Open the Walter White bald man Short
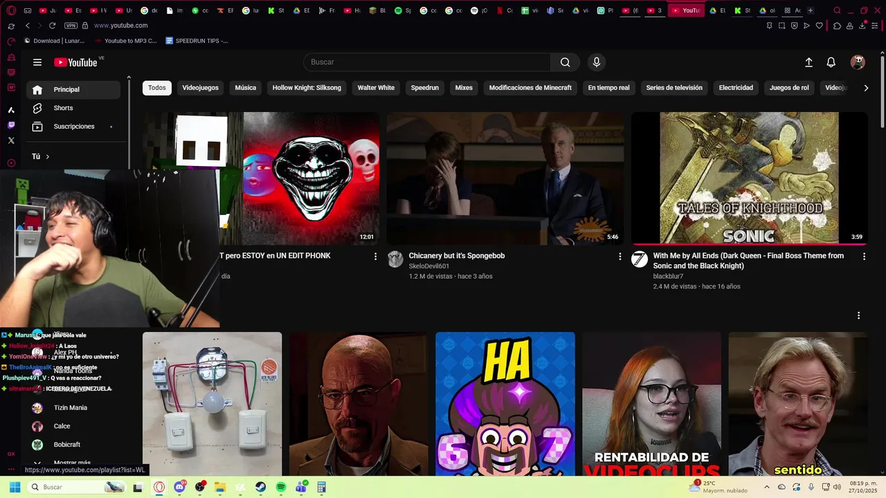This screenshot has height=498, width=886. click(x=359, y=404)
